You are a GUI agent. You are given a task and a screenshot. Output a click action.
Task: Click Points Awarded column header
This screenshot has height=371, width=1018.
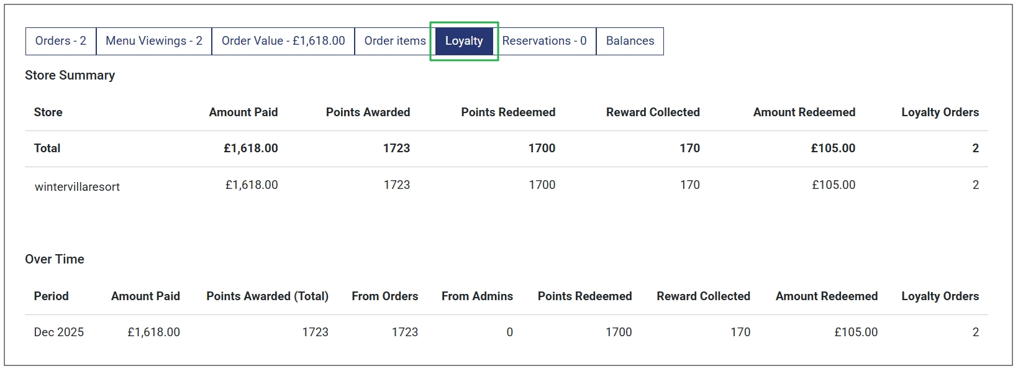(368, 112)
